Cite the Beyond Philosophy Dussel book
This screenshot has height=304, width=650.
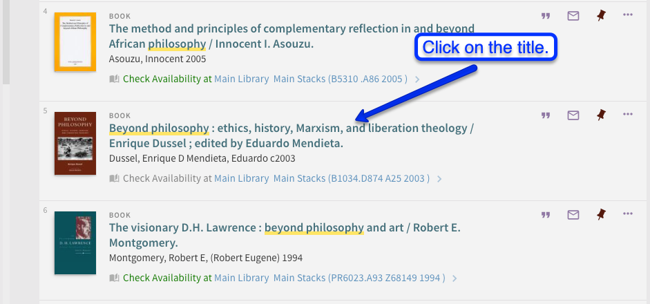[546, 115]
